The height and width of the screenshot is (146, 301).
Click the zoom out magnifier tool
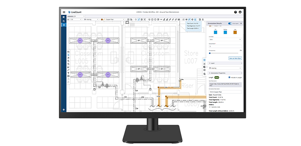click(x=69, y=64)
